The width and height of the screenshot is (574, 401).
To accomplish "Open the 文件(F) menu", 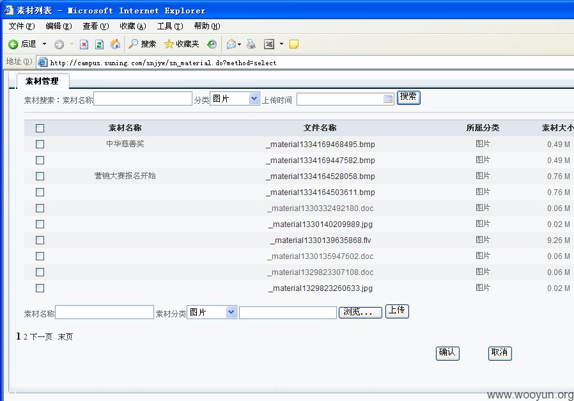I will pos(22,26).
